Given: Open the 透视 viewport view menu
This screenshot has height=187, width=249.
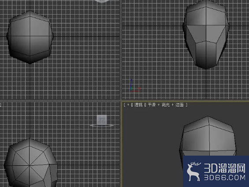Looking at the screenshot, I should tap(138, 105).
